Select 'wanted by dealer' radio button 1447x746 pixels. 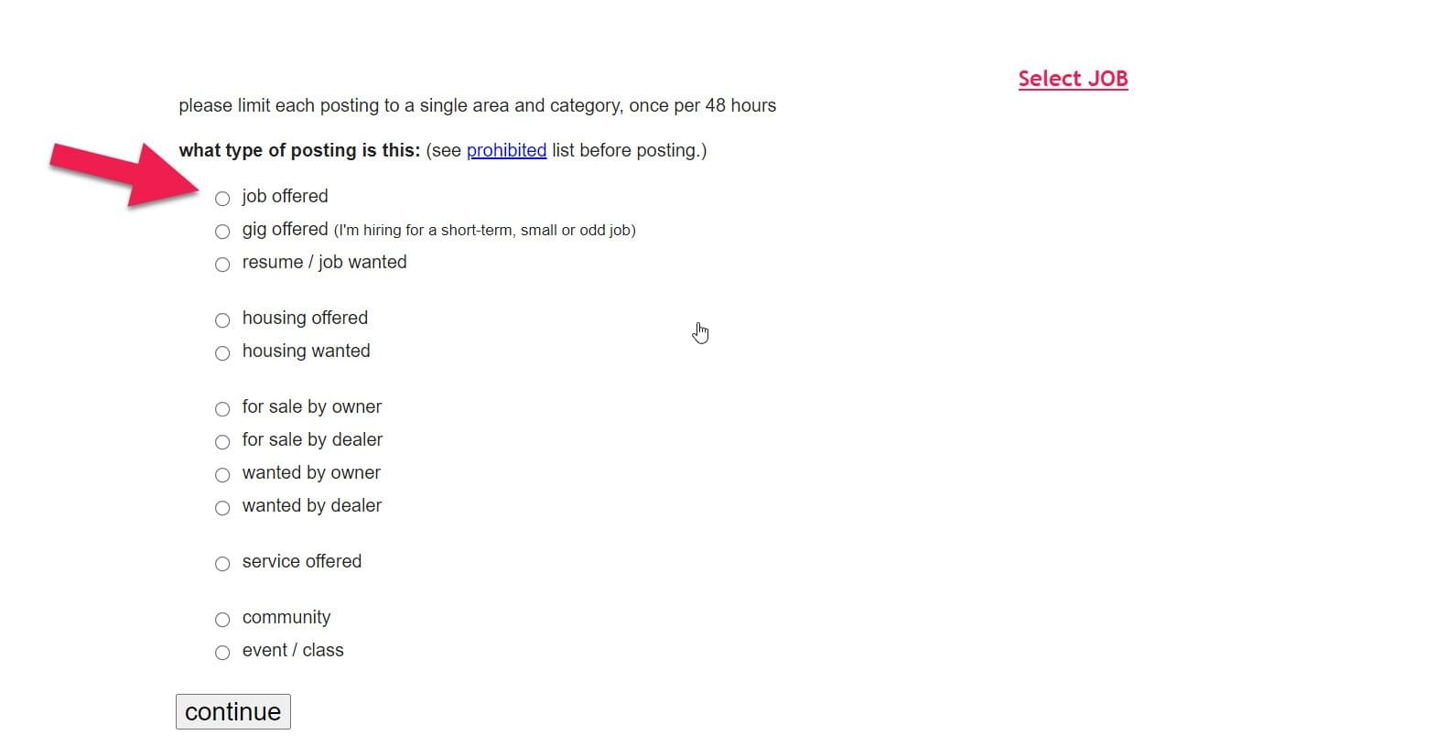222,508
